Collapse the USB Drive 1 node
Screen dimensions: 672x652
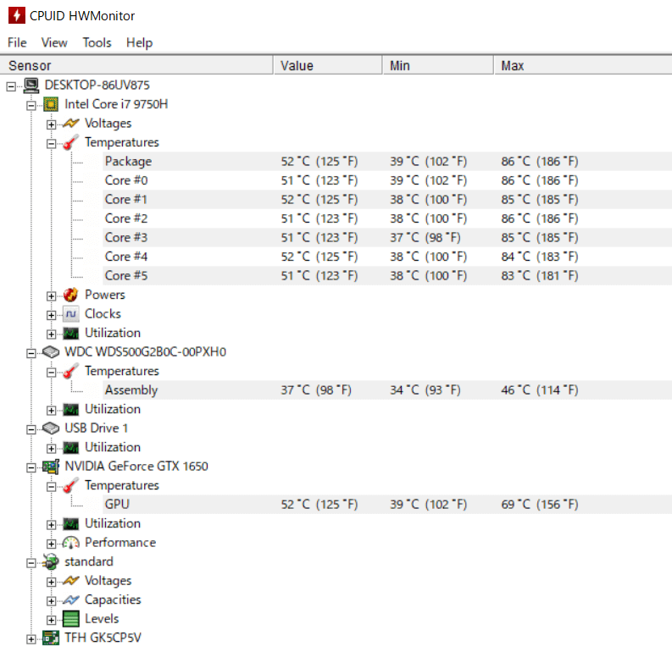pyautogui.click(x=31, y=429)
